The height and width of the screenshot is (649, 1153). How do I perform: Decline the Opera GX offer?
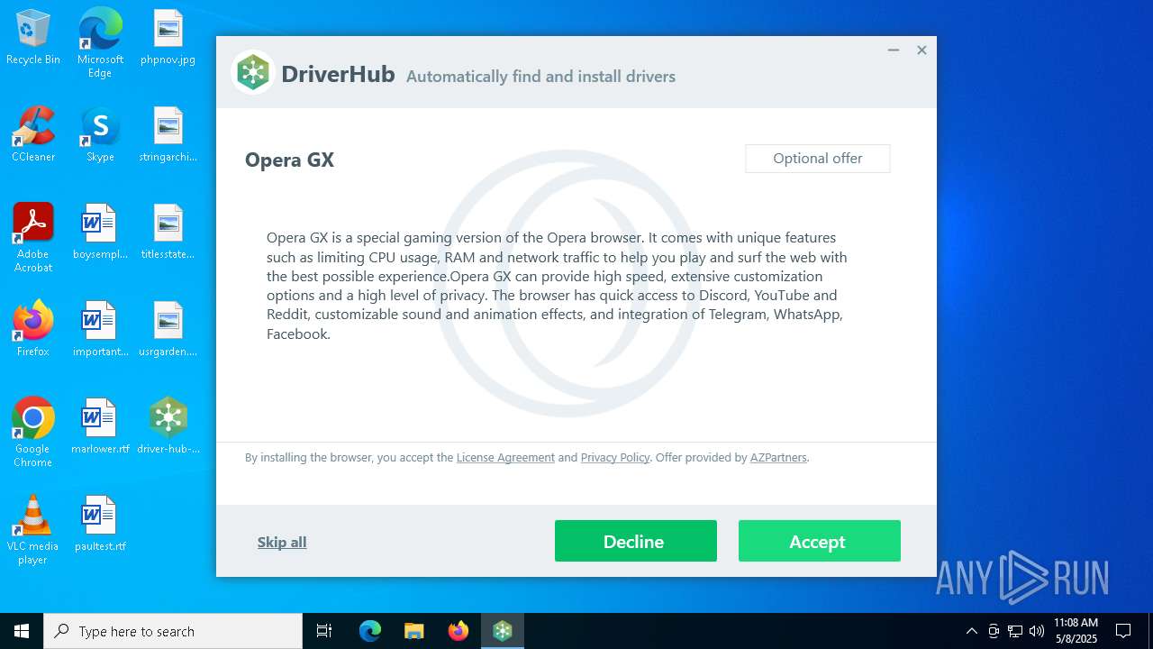click(636, 541)
